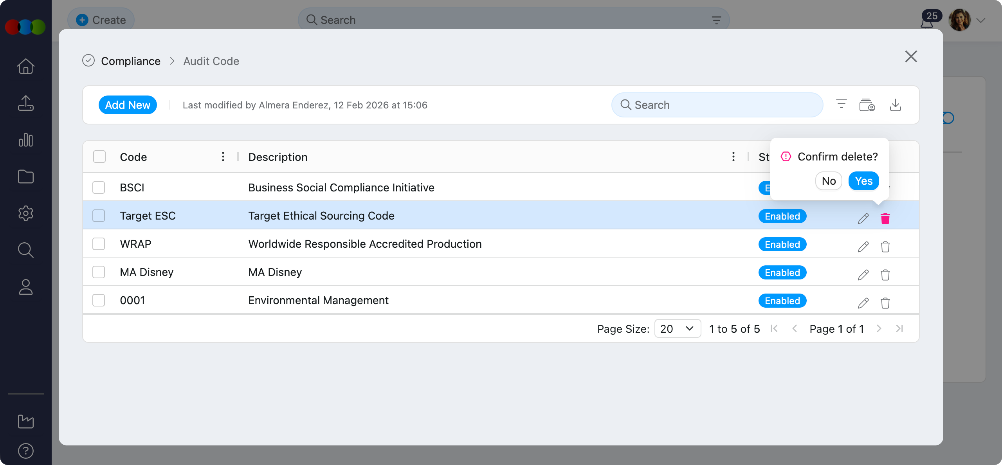Click the download/export icon above the table
This screenshot has width=1002, height=465.
[x=896, y=105]
